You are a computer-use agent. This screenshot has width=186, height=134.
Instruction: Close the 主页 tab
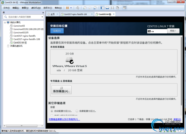tap(57, 14)
